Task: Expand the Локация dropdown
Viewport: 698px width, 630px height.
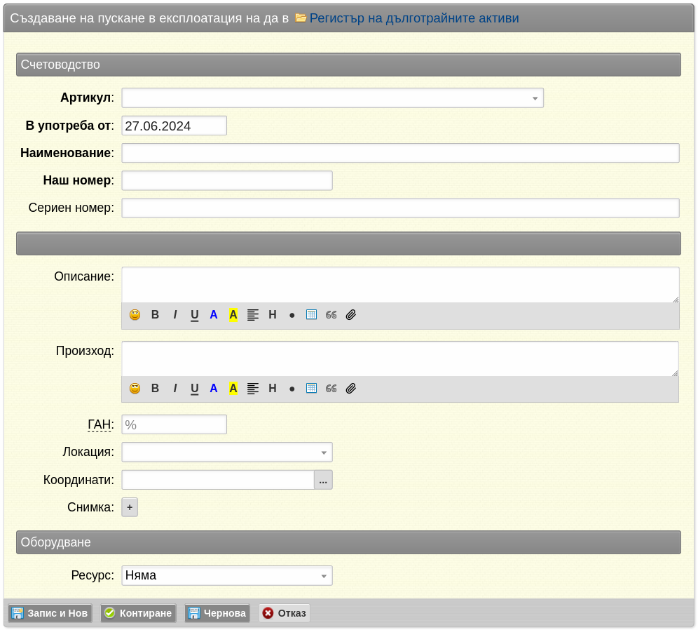Action: (227, 453)
